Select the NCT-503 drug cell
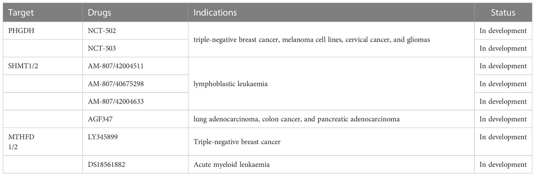This screenshot has width=535, height=176. [135, 48]
